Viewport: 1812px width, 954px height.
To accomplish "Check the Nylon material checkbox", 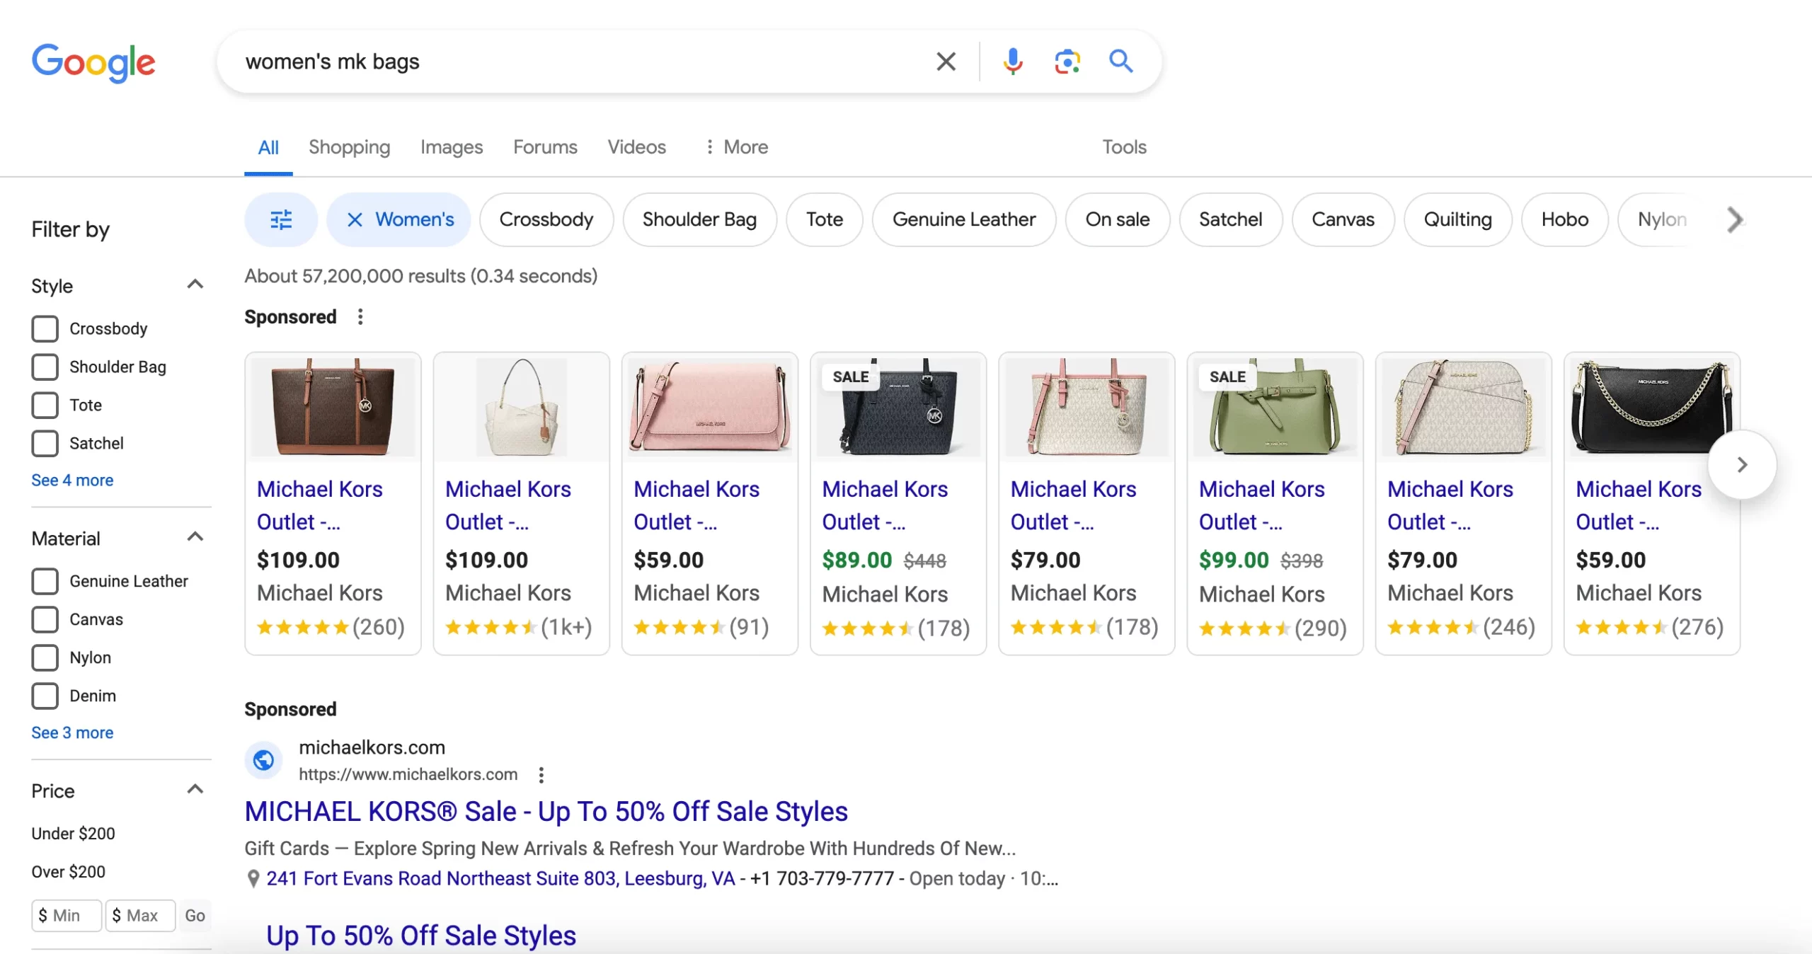I will tap(45, 657).
